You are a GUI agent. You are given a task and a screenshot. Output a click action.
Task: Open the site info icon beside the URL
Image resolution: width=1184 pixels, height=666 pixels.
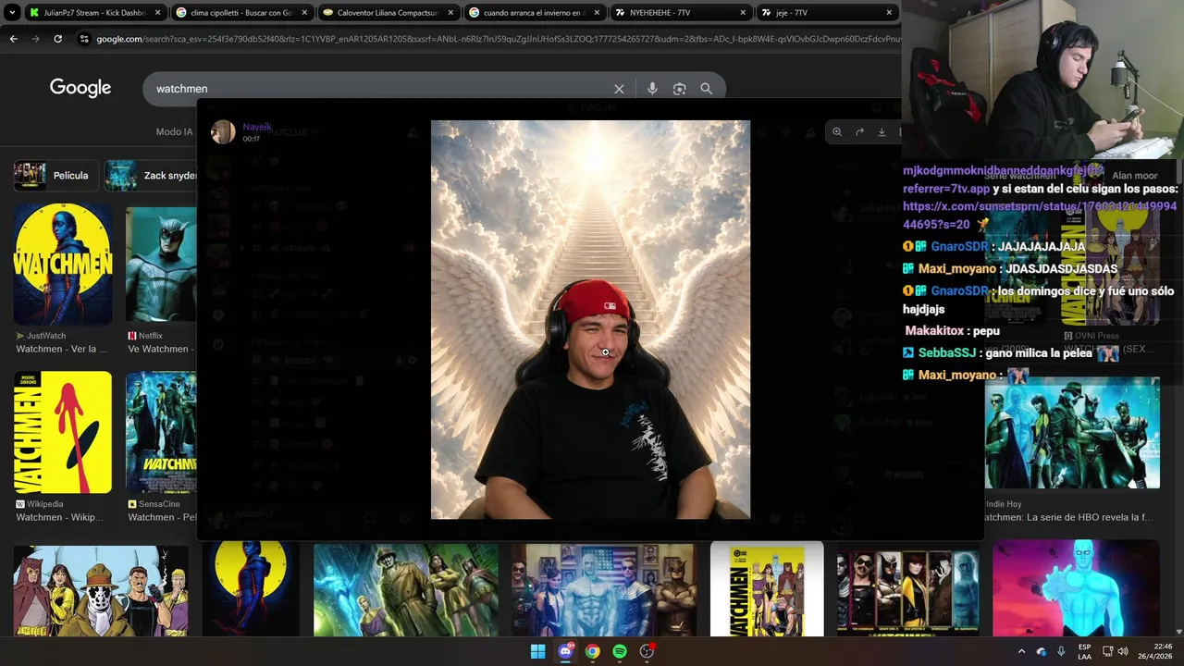pyautogui.click(x=84, y=39)
